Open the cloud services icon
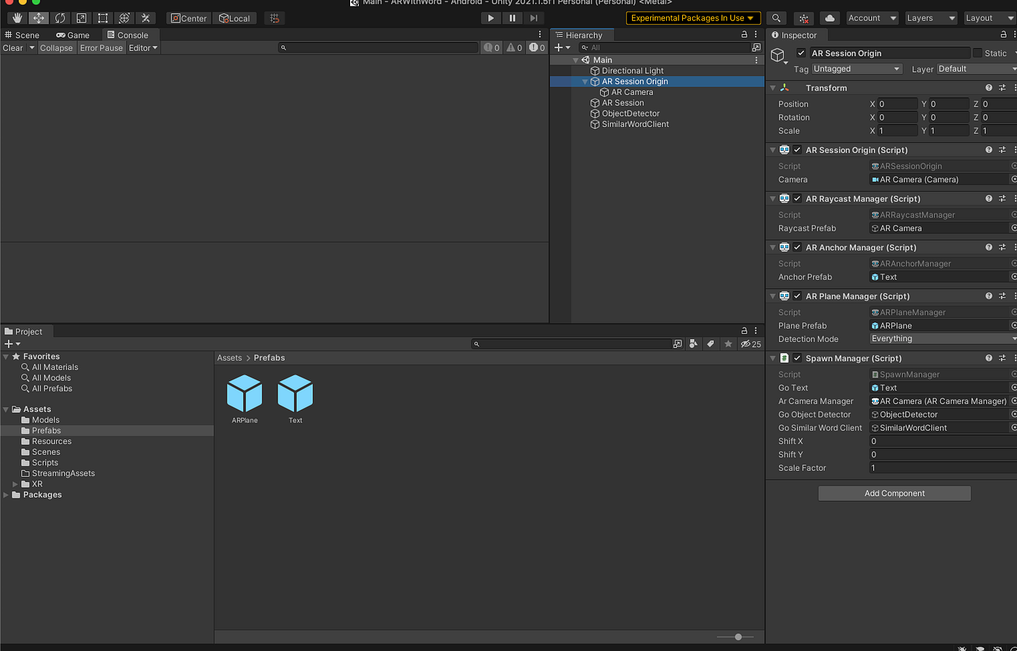Screen dimensions: 1017x651 [830, 18]
